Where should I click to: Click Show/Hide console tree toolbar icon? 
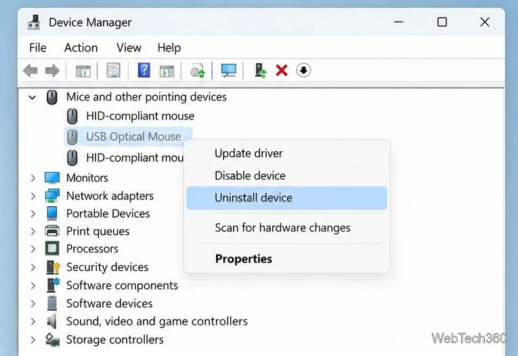83,71
